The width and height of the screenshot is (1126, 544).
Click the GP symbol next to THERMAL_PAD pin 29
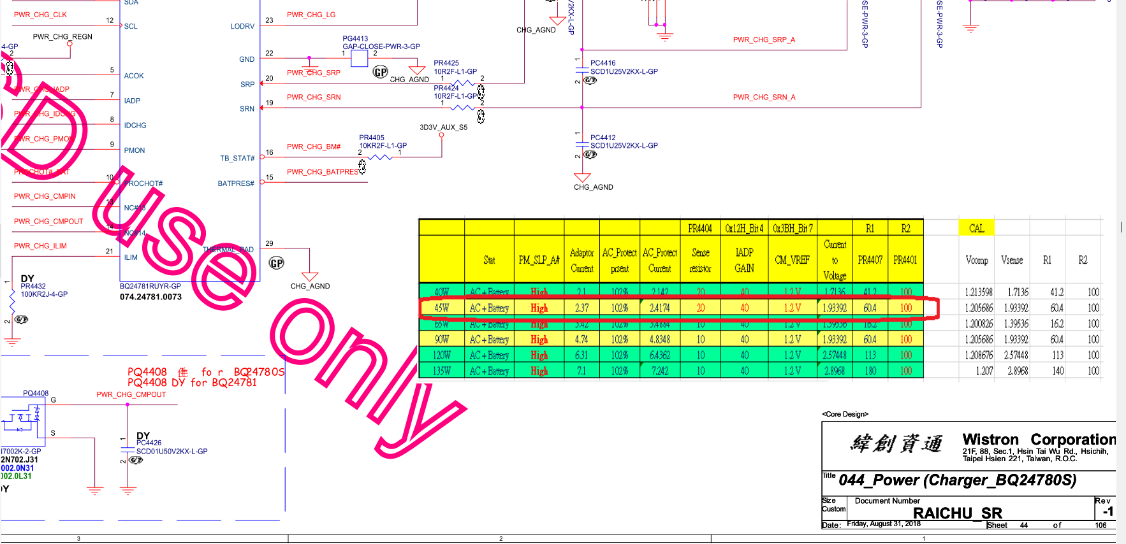click(276, 263)
